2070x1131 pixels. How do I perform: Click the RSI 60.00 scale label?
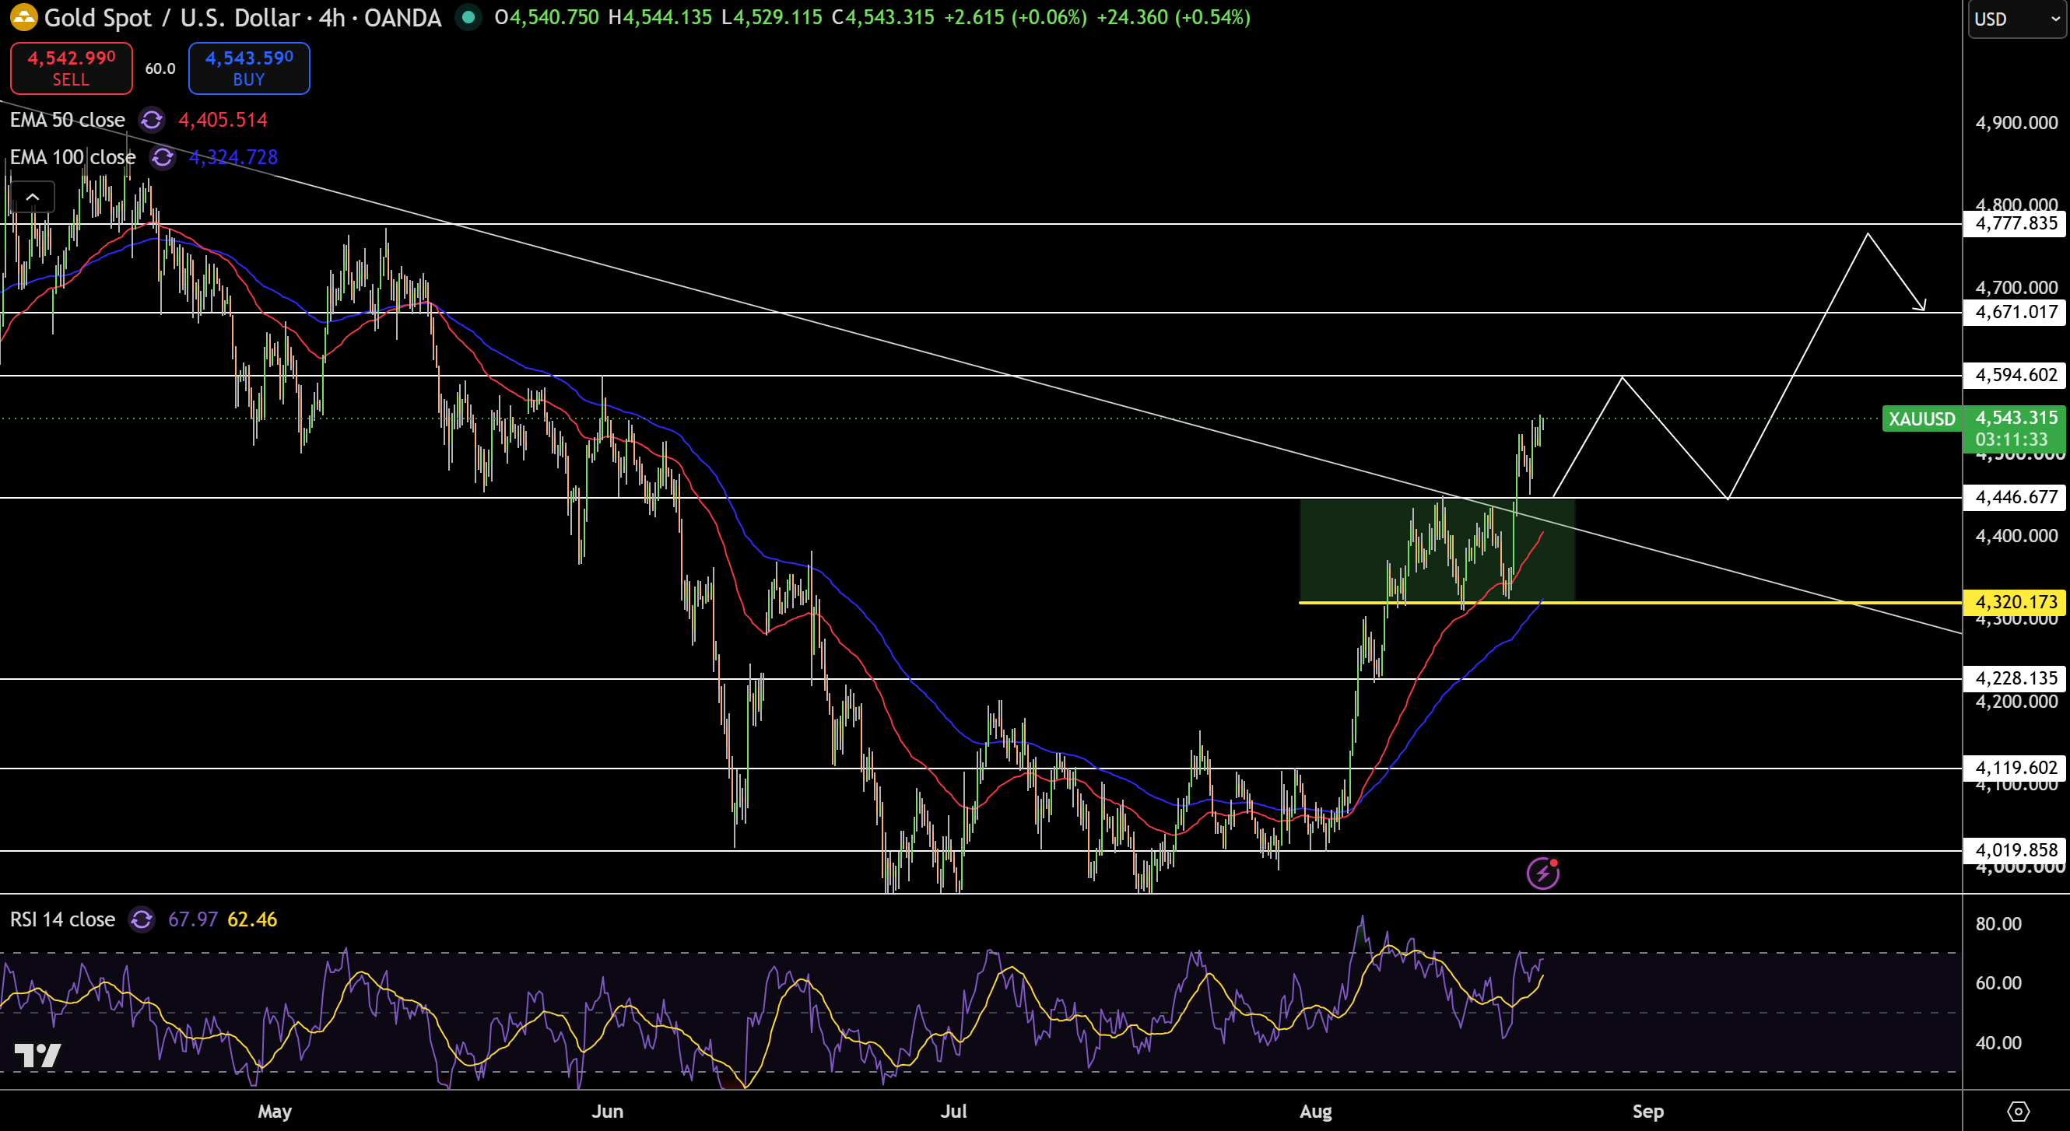(x=1998, y=983)
